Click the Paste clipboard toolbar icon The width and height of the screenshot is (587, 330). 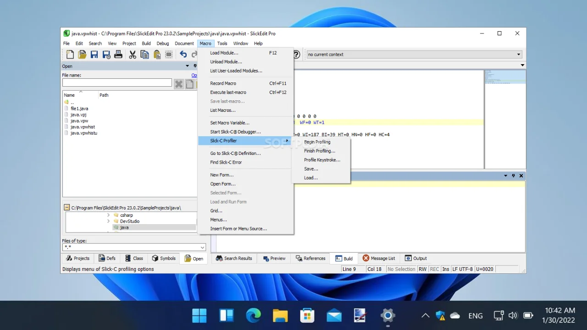(x=157, y=55)
